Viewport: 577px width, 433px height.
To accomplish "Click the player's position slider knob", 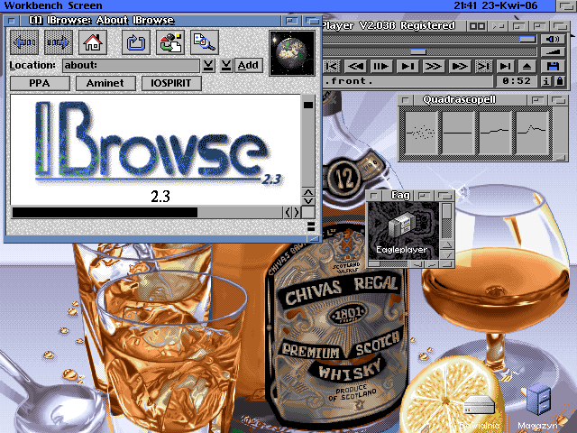I will point(527,39).
